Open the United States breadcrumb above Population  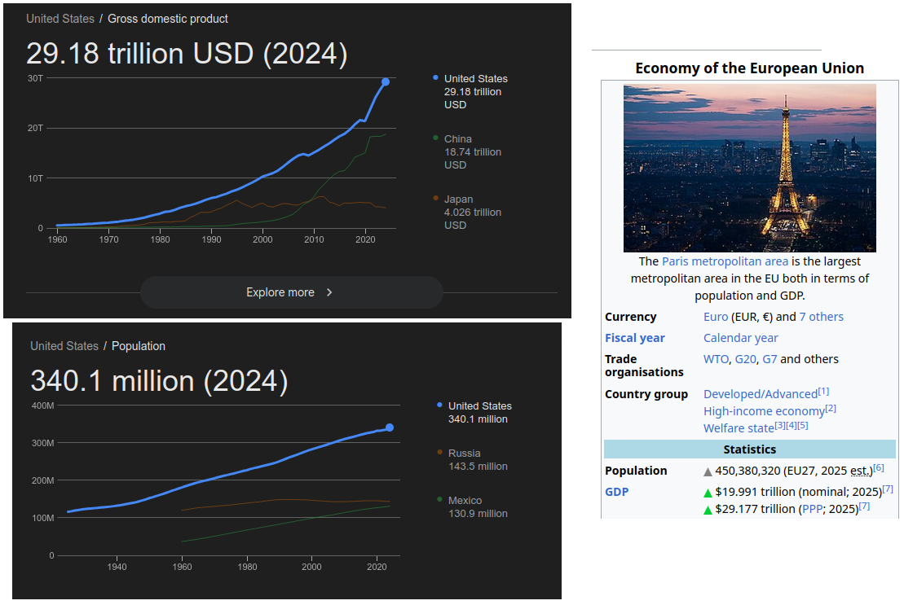(x=64, y=346)
